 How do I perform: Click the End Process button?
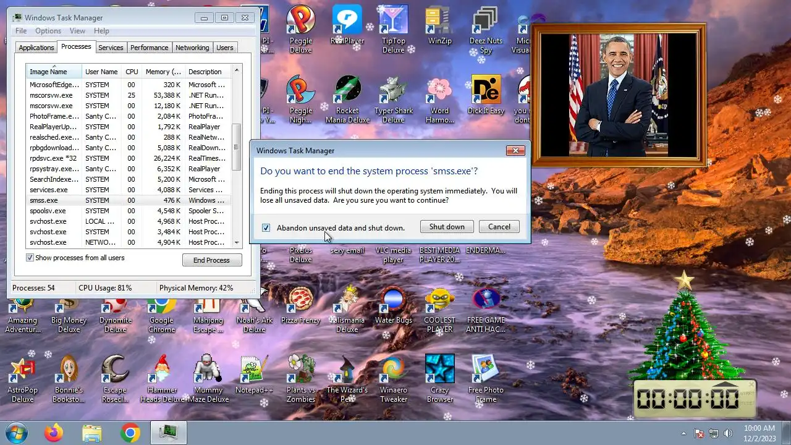click(x=211, y=260)
